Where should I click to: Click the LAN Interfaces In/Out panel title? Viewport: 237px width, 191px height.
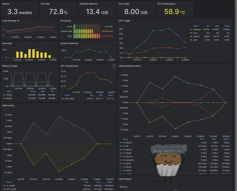129,66
